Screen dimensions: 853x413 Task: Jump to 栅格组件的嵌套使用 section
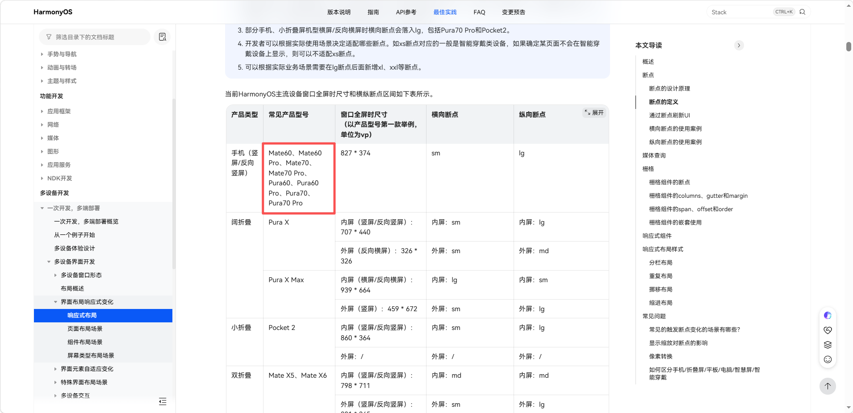[x=675, y=222]
